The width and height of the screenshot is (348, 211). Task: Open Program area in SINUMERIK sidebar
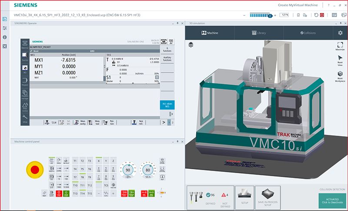(x=25, y=81)
